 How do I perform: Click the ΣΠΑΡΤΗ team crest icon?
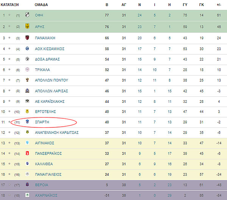27,122
